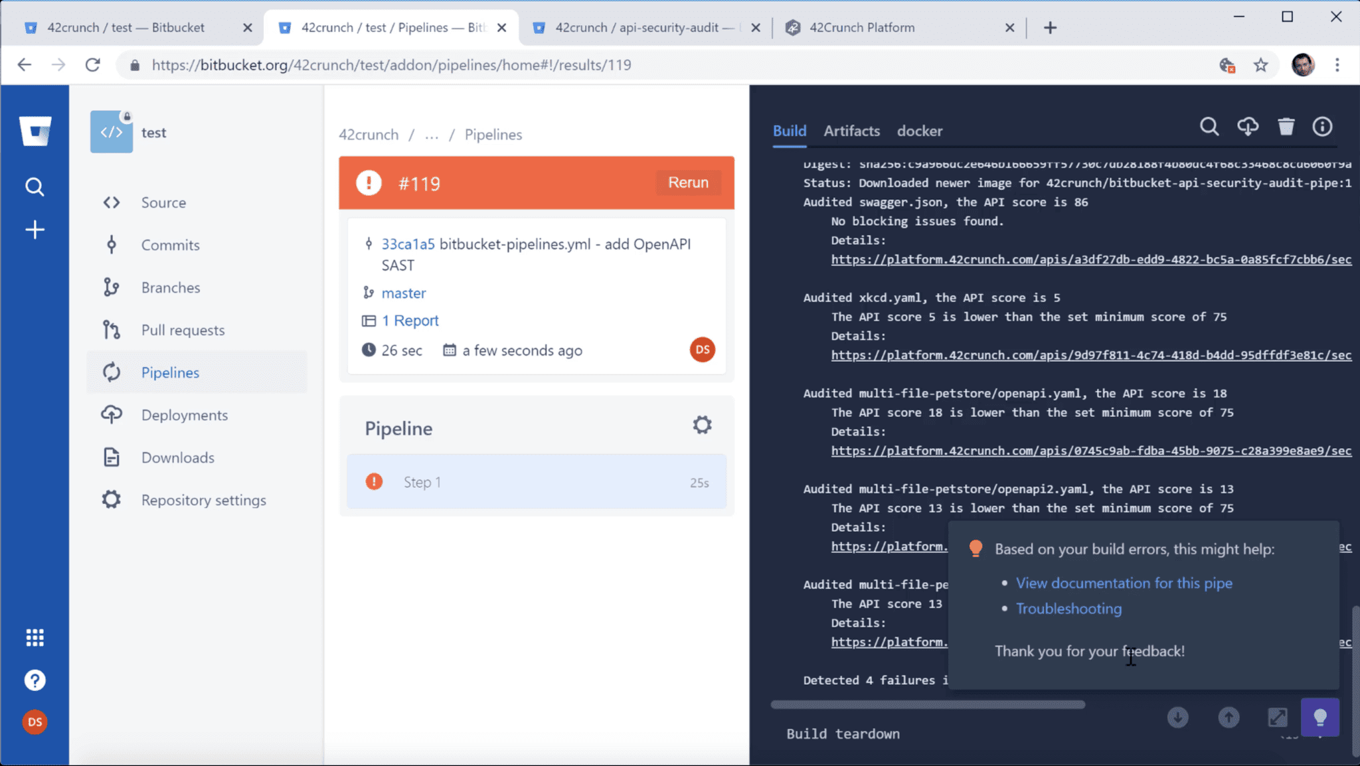Click the DS author avatar in build card
Image resolution: width=1360 pixels, height=766 pixels.
(x=702, y=350)
